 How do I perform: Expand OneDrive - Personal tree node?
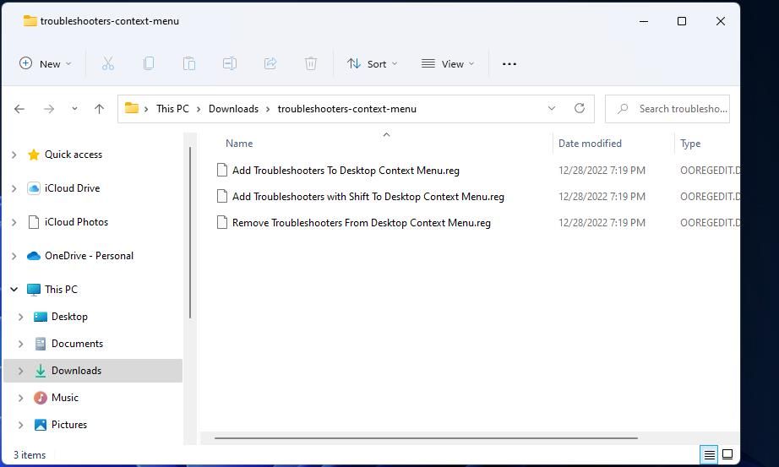(x=14, y=256)
